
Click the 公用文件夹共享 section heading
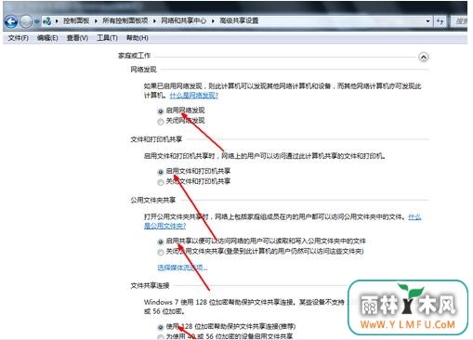(x=153, y=200)
